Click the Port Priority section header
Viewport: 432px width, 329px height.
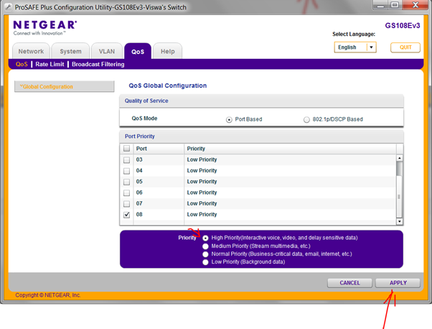point(261,136)
